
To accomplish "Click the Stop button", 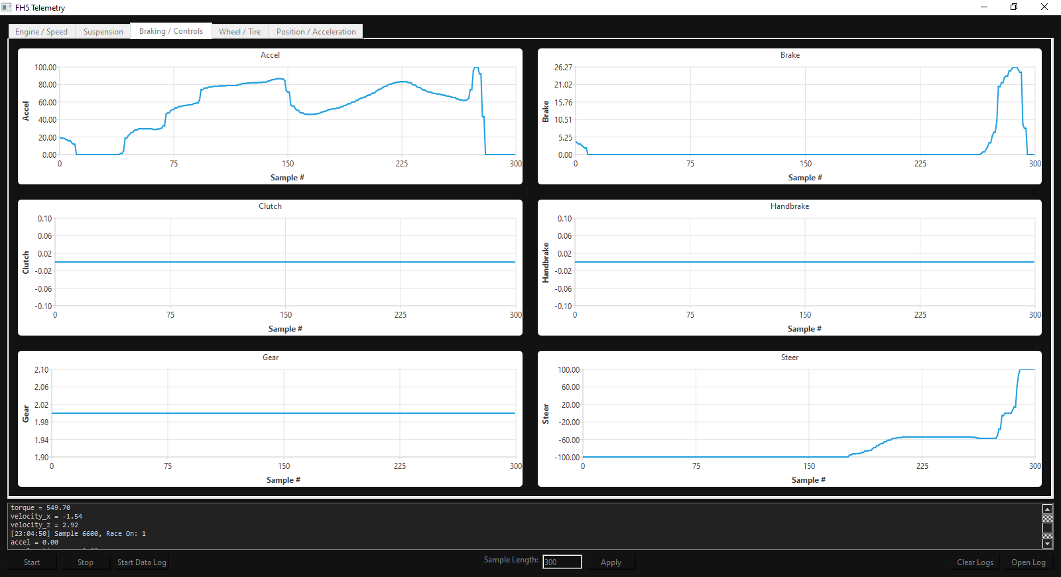I will point(86,562).
